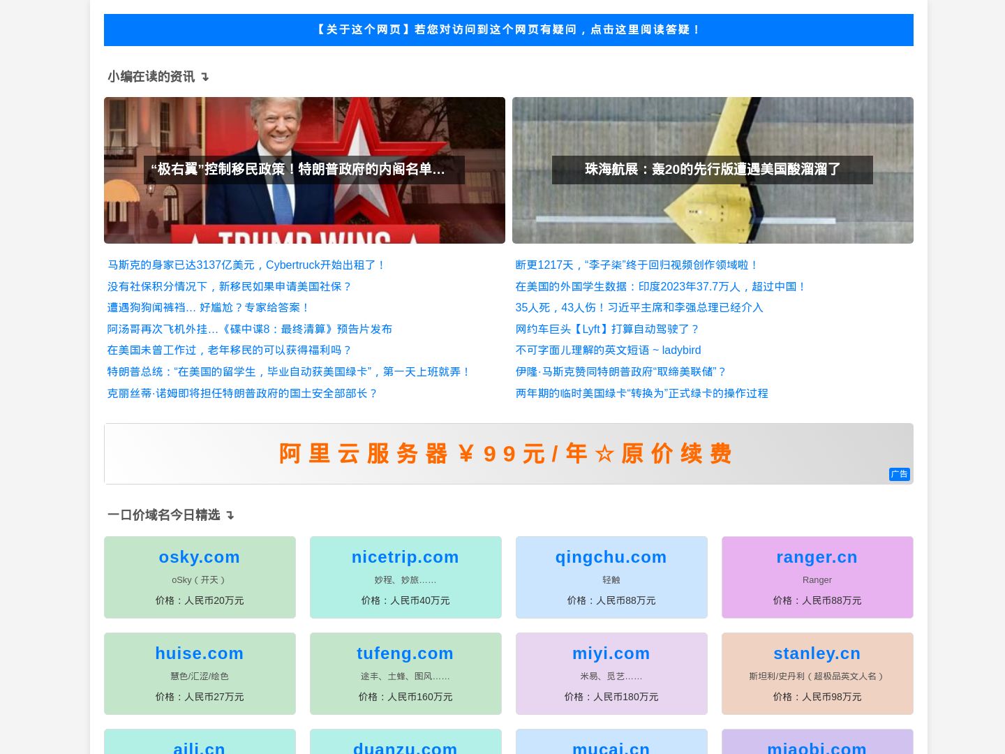Click the 小编在读的资讯 section heading

pos(158,77)
